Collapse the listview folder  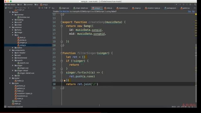pos(13,15)
